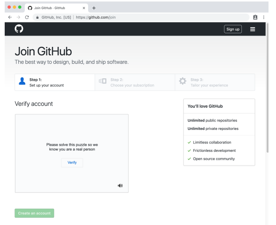
Task: Click the address bar URL github.com/join
Action: (x=96, y=17)
